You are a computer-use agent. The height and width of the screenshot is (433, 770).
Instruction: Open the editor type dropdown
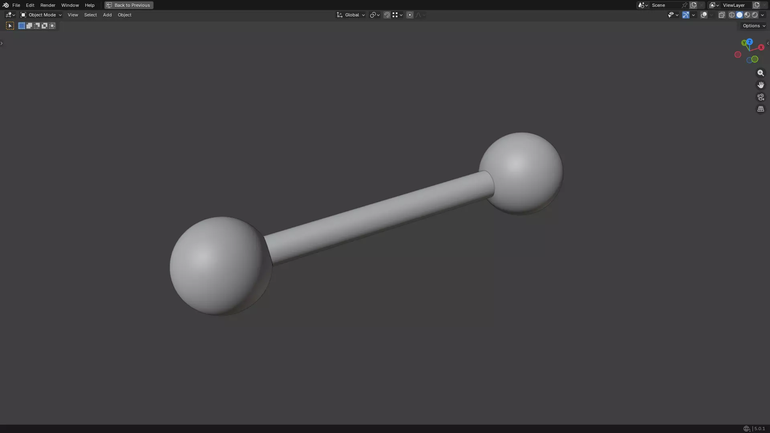coord(10,15)
